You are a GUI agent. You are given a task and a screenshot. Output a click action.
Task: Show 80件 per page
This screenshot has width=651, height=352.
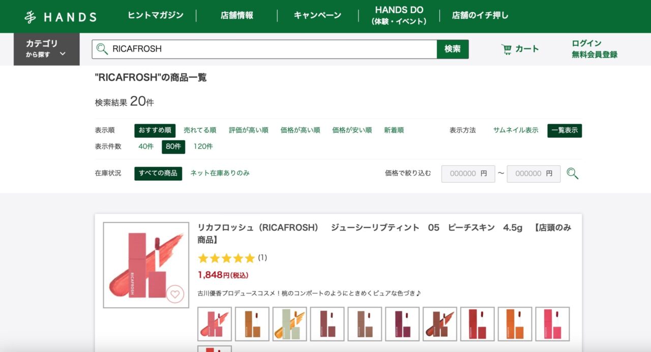click(x=173, y=147)
